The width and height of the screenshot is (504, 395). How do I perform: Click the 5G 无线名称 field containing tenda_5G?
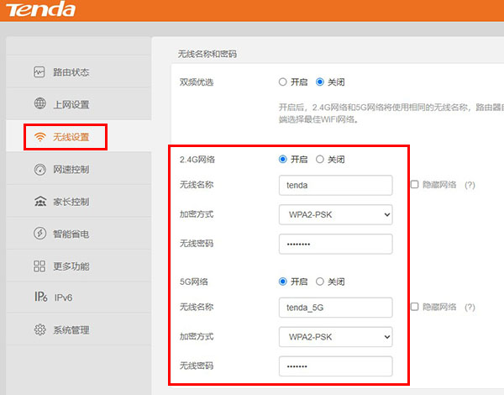[335, 308]
